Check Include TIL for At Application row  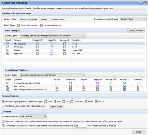(51, 44)
